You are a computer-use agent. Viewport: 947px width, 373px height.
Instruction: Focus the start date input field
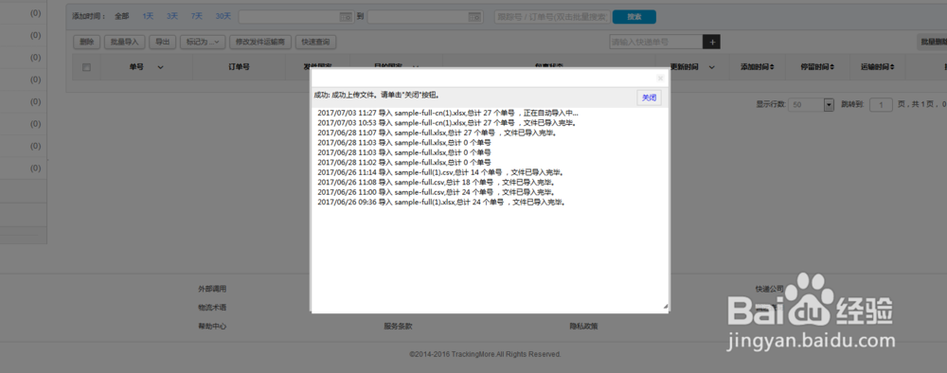click(x=295, y=17)
